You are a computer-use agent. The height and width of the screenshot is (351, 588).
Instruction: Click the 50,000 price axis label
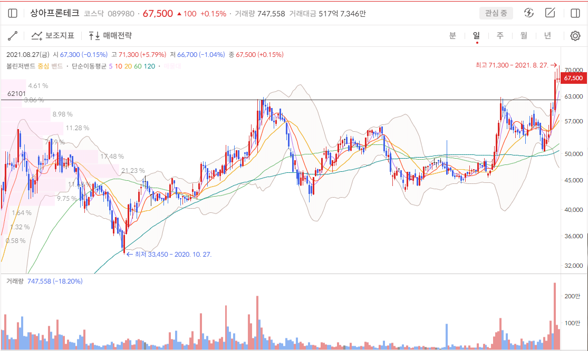[x=574, y=154]
